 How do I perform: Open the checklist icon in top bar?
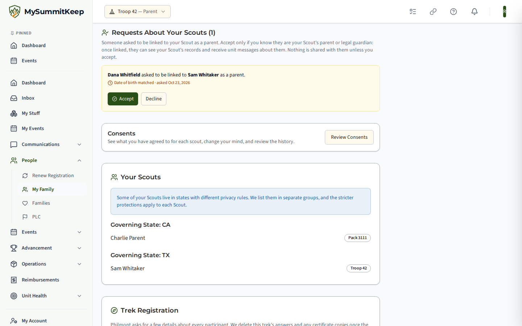point(413,12)
